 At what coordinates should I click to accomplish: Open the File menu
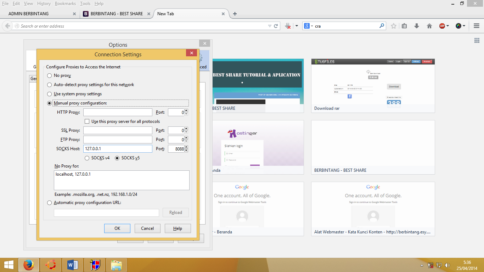(5, 4)
